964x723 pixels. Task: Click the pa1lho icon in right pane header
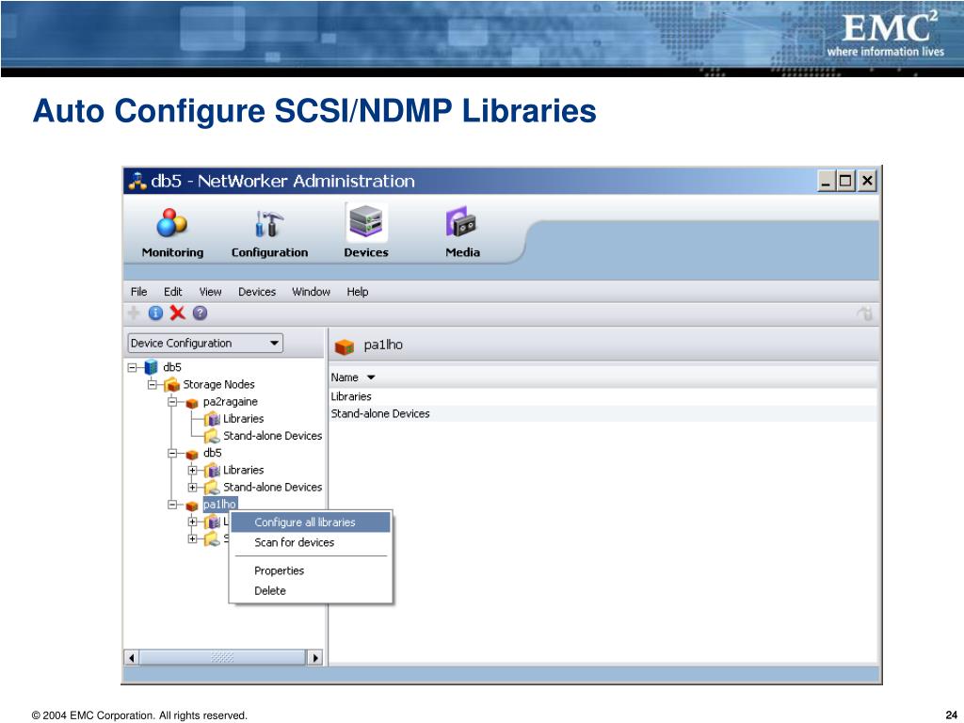(x=345, y=346)
